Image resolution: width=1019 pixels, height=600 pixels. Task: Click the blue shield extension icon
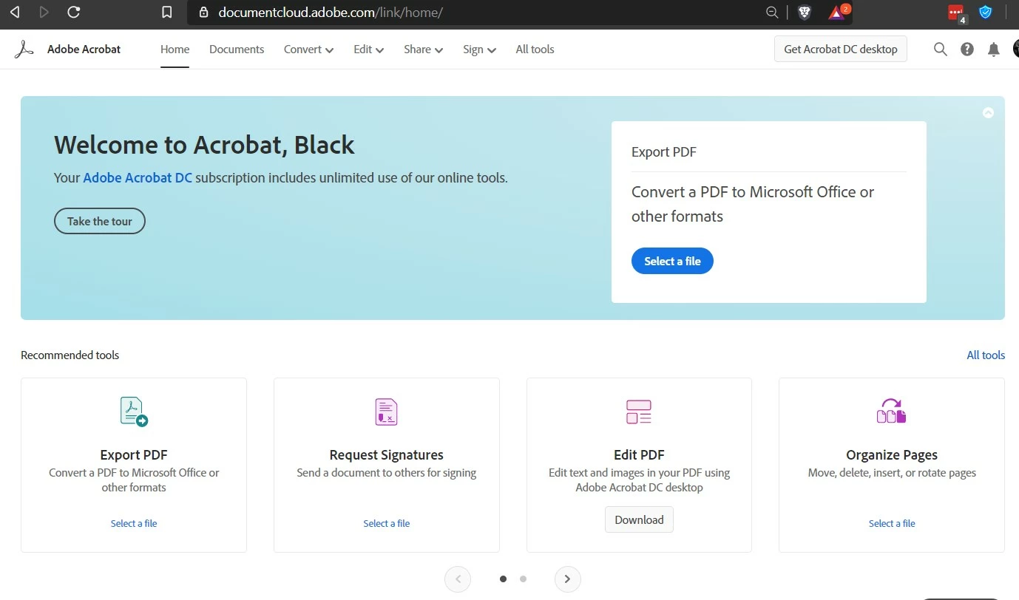(x=985, y=12)
